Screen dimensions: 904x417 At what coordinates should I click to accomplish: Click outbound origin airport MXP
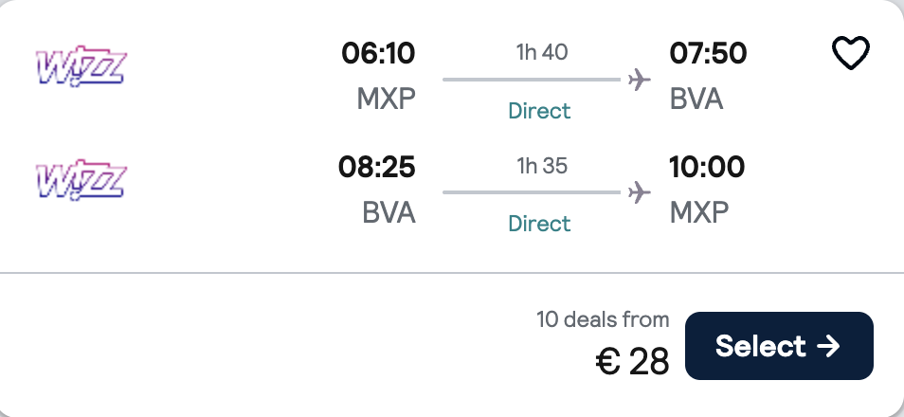[386, 99]
